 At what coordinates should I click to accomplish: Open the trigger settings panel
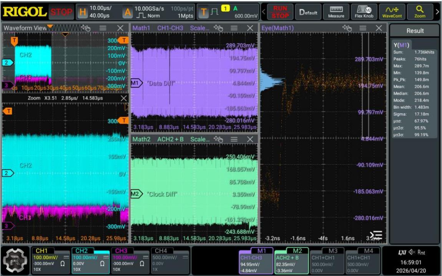(x=228, y=12)
